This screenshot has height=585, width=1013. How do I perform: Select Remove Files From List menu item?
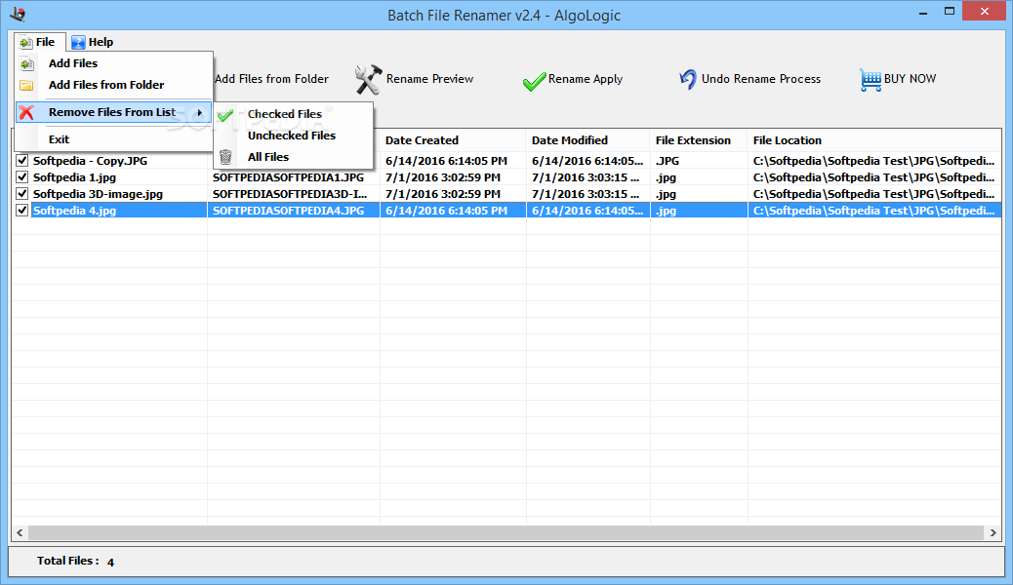point(112,112)
